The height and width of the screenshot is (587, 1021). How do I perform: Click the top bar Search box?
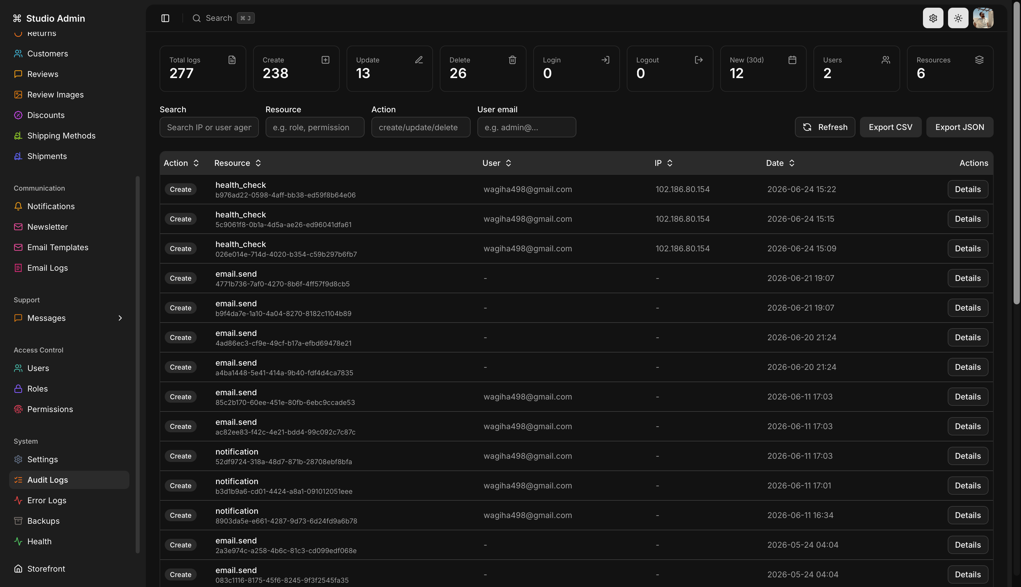tap(223, 18)
